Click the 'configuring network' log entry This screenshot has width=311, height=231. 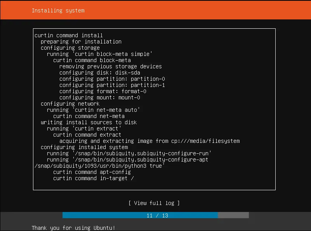70,104
